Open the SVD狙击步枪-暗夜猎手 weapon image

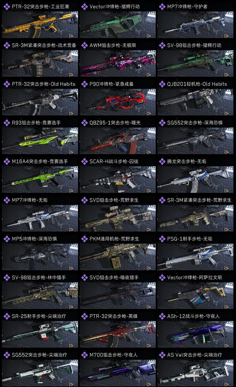(x=118, y=296)
